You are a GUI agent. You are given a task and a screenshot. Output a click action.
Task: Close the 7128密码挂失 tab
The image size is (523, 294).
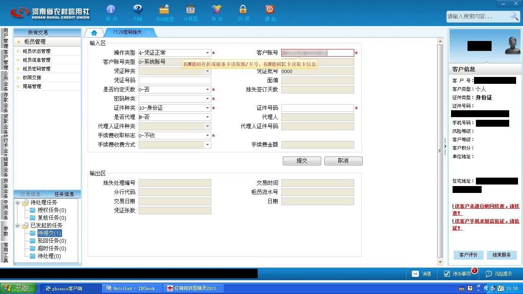149,33
